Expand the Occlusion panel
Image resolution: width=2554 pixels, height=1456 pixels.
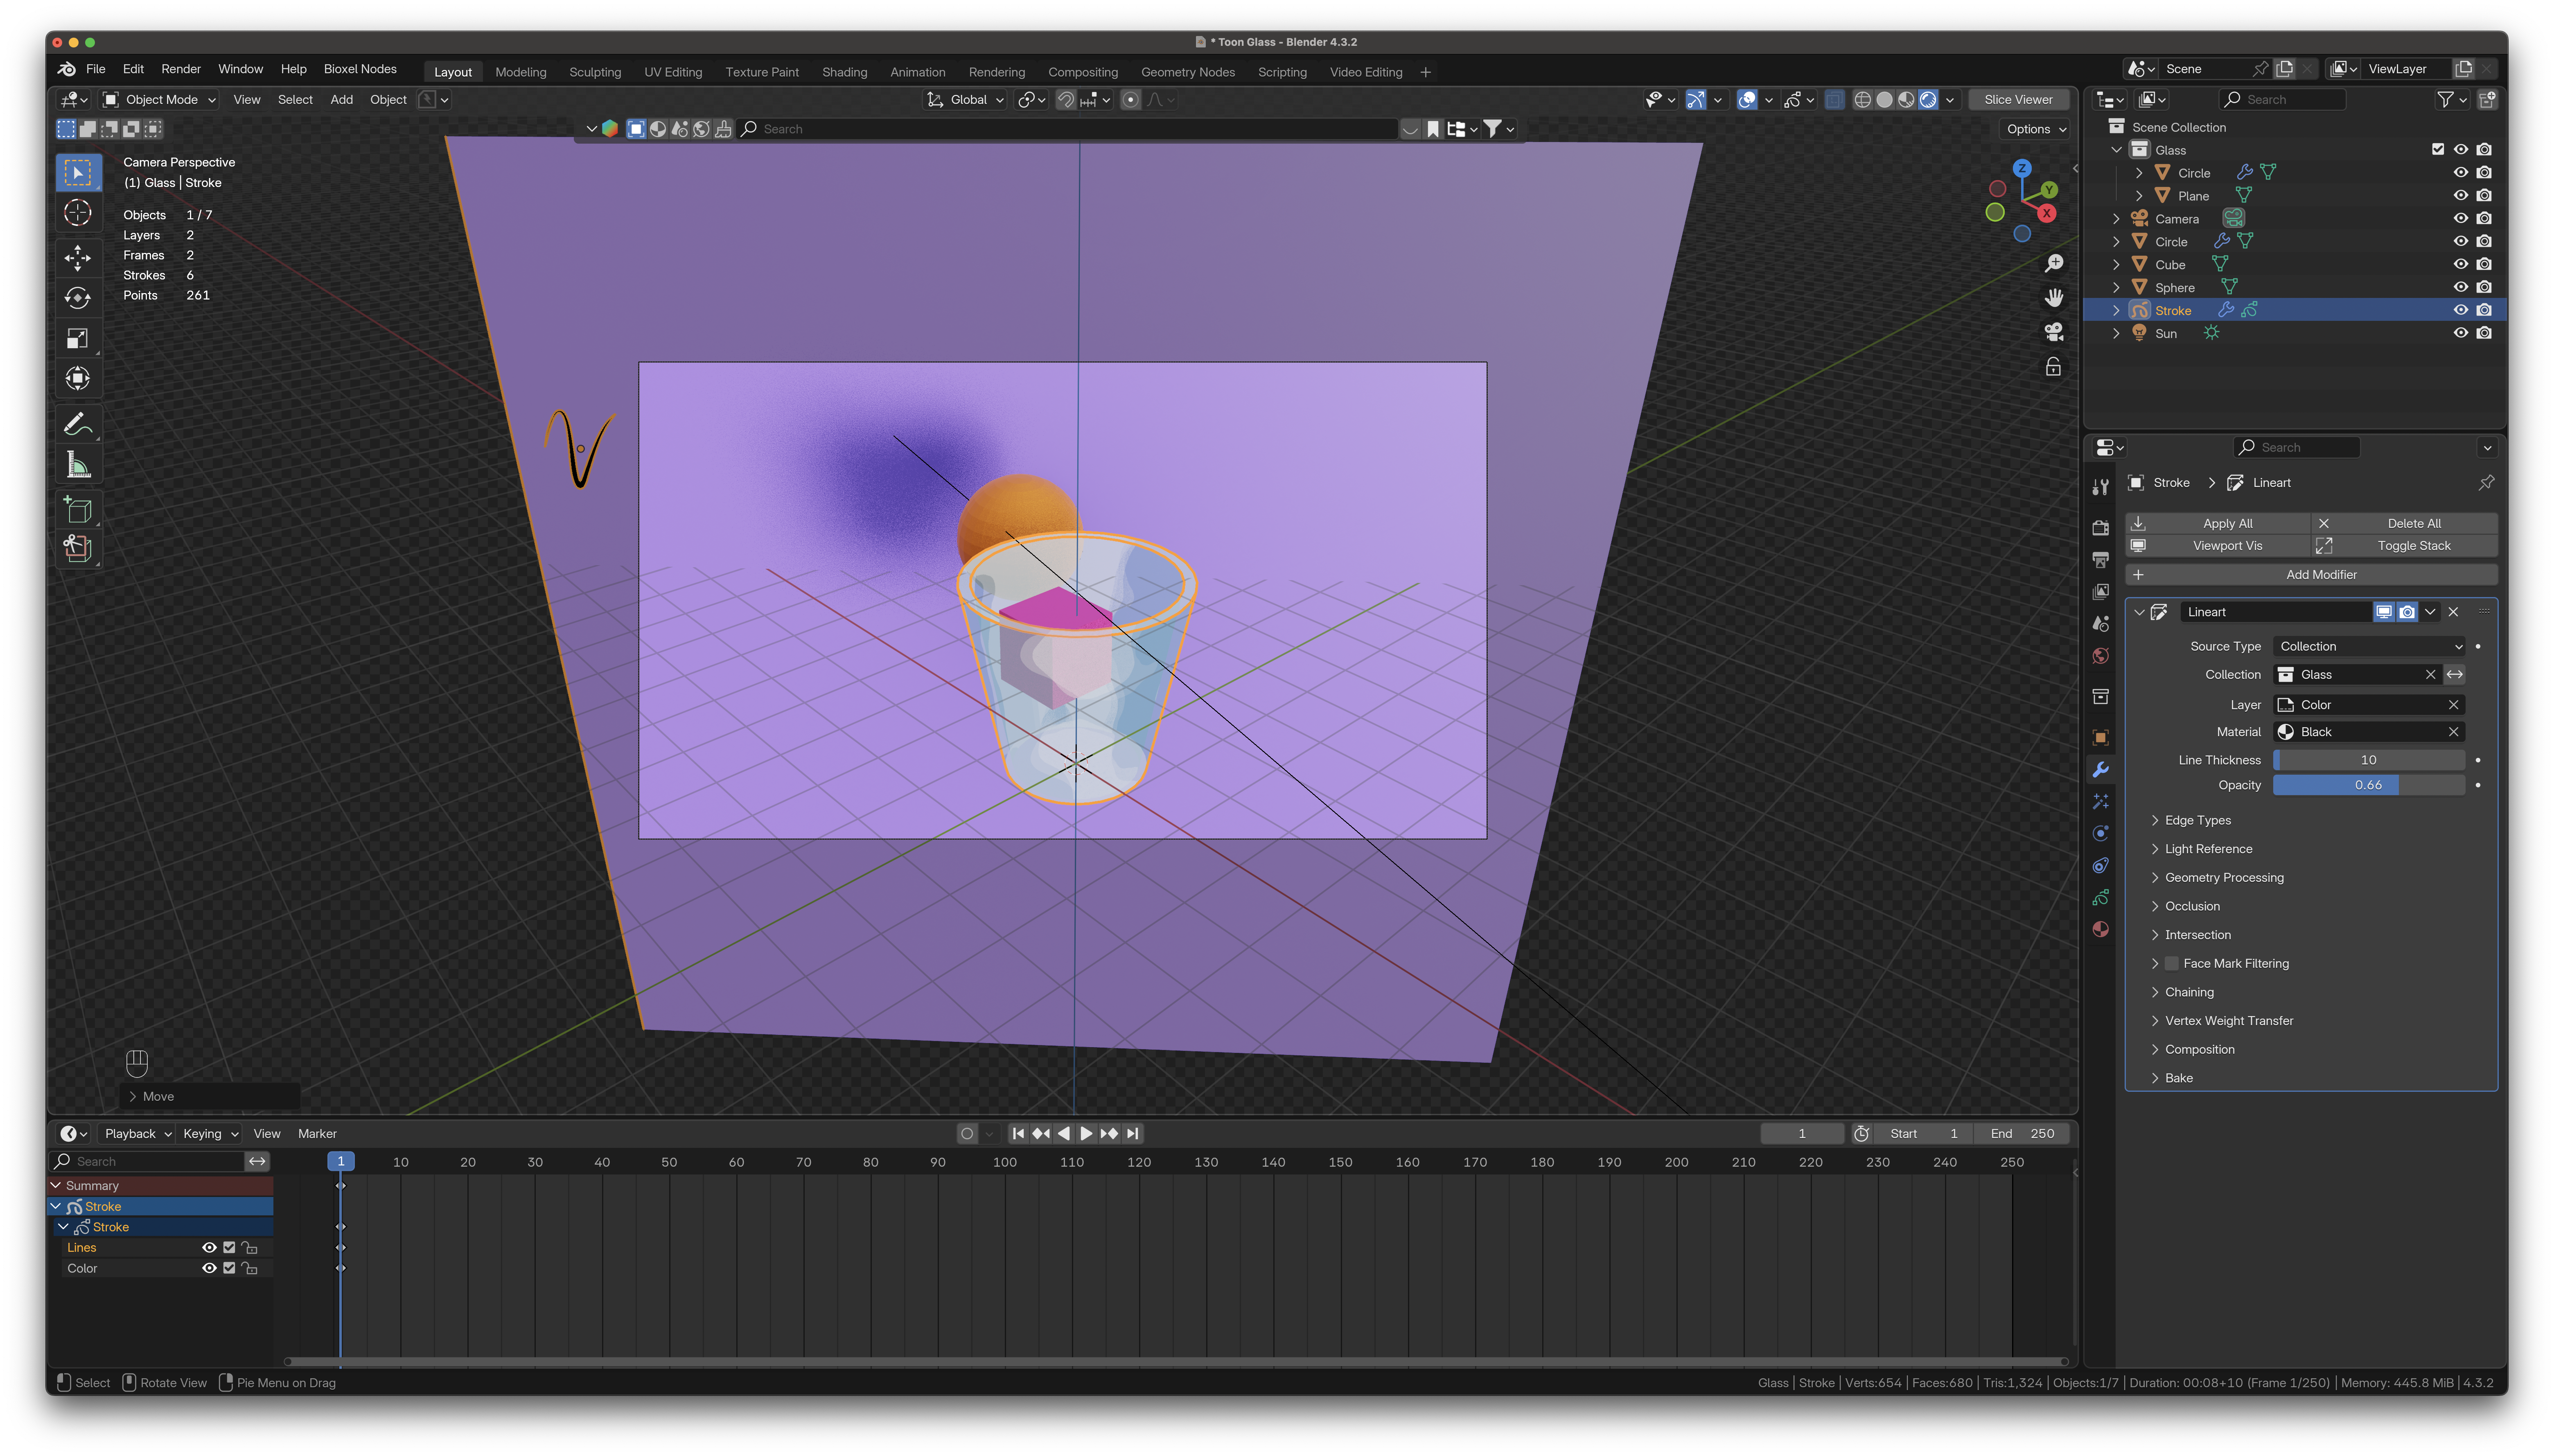click(x=2192, y=907)
